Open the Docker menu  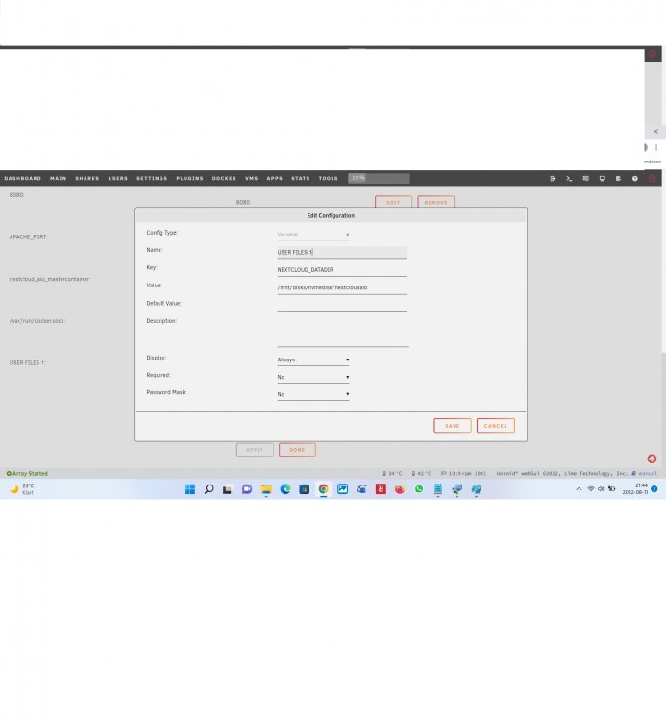[224, 178]
